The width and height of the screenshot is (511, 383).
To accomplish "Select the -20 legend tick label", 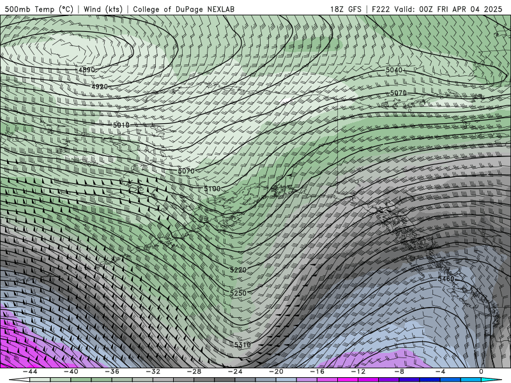I will (276, 372).
